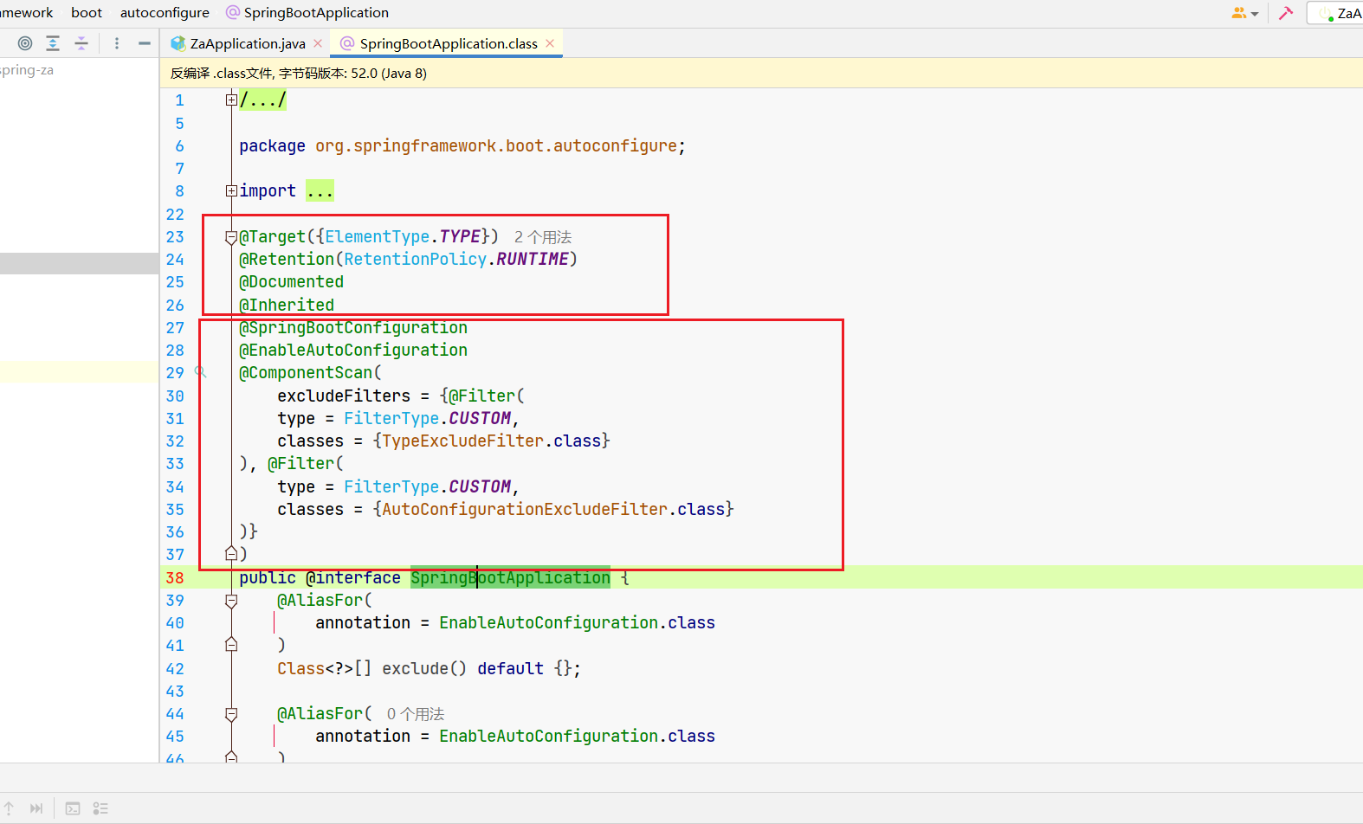Viewport: 1363px width, 824px height.
Task: Select the SpringBootApplication.class tab
Action: 449,43
